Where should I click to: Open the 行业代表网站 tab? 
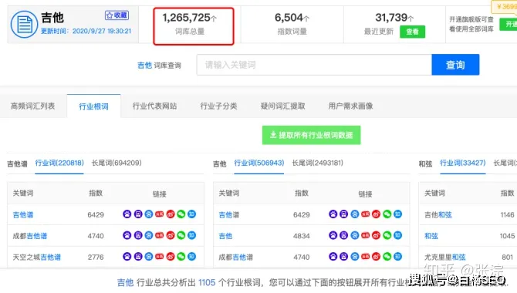point(154,106)
